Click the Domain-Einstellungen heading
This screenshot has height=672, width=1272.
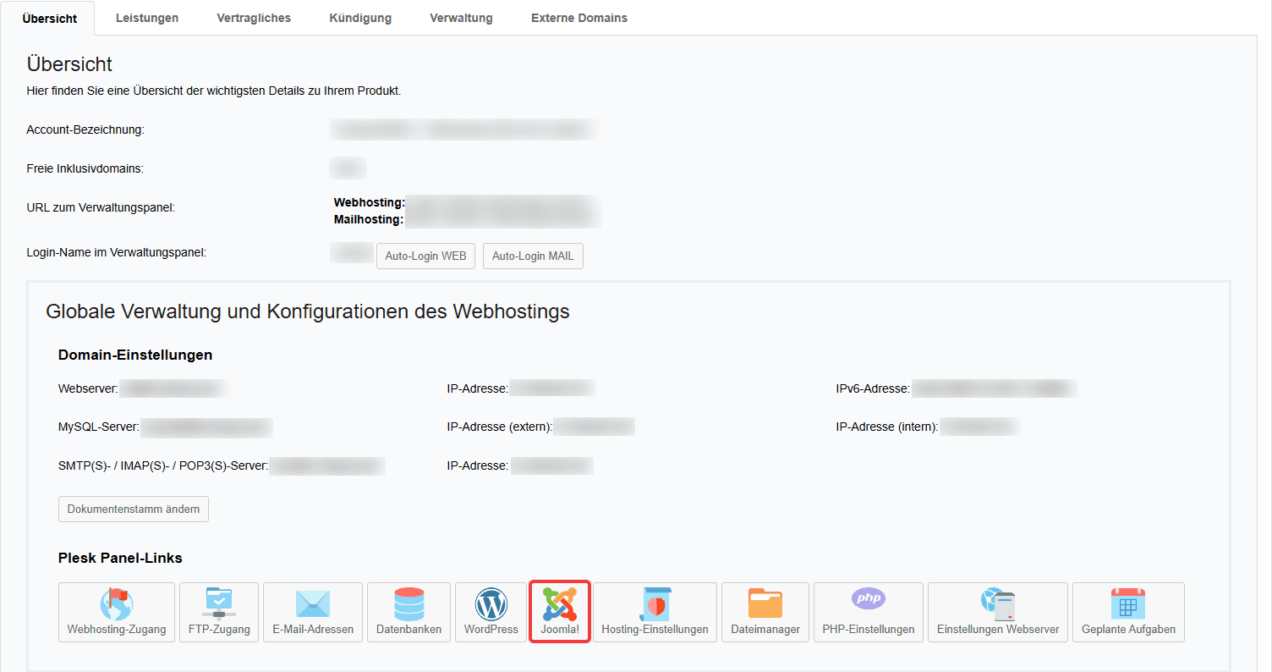click(x=135, y=355)
